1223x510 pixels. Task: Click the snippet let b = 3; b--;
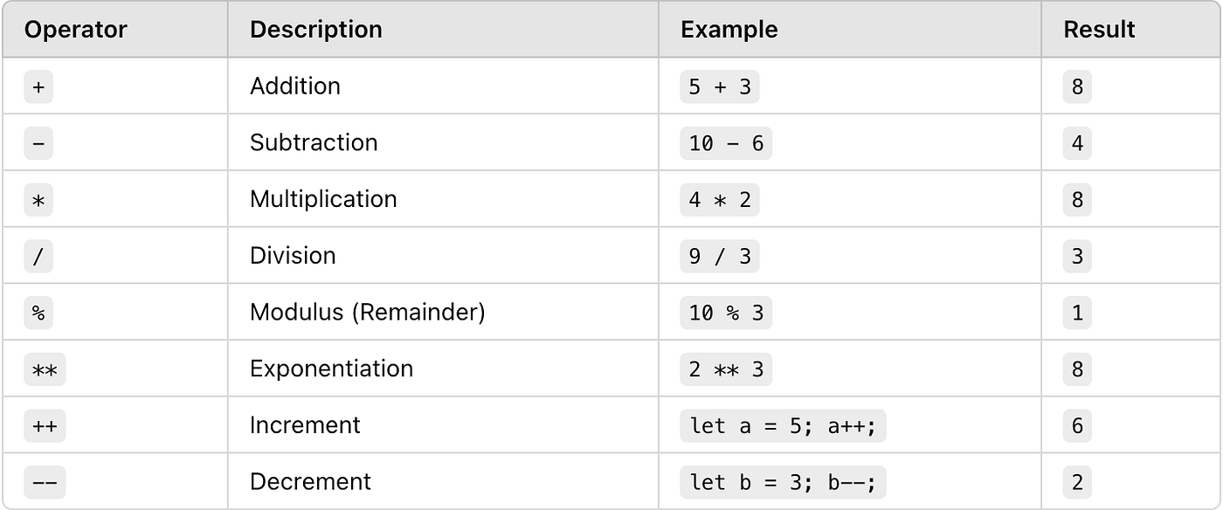(x=783, y=482)
